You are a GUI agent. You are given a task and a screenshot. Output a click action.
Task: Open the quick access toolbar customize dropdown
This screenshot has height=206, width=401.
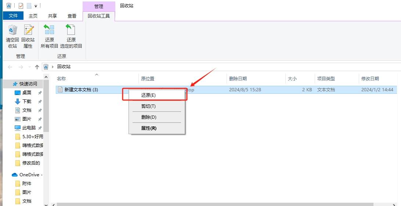point(36,6)
